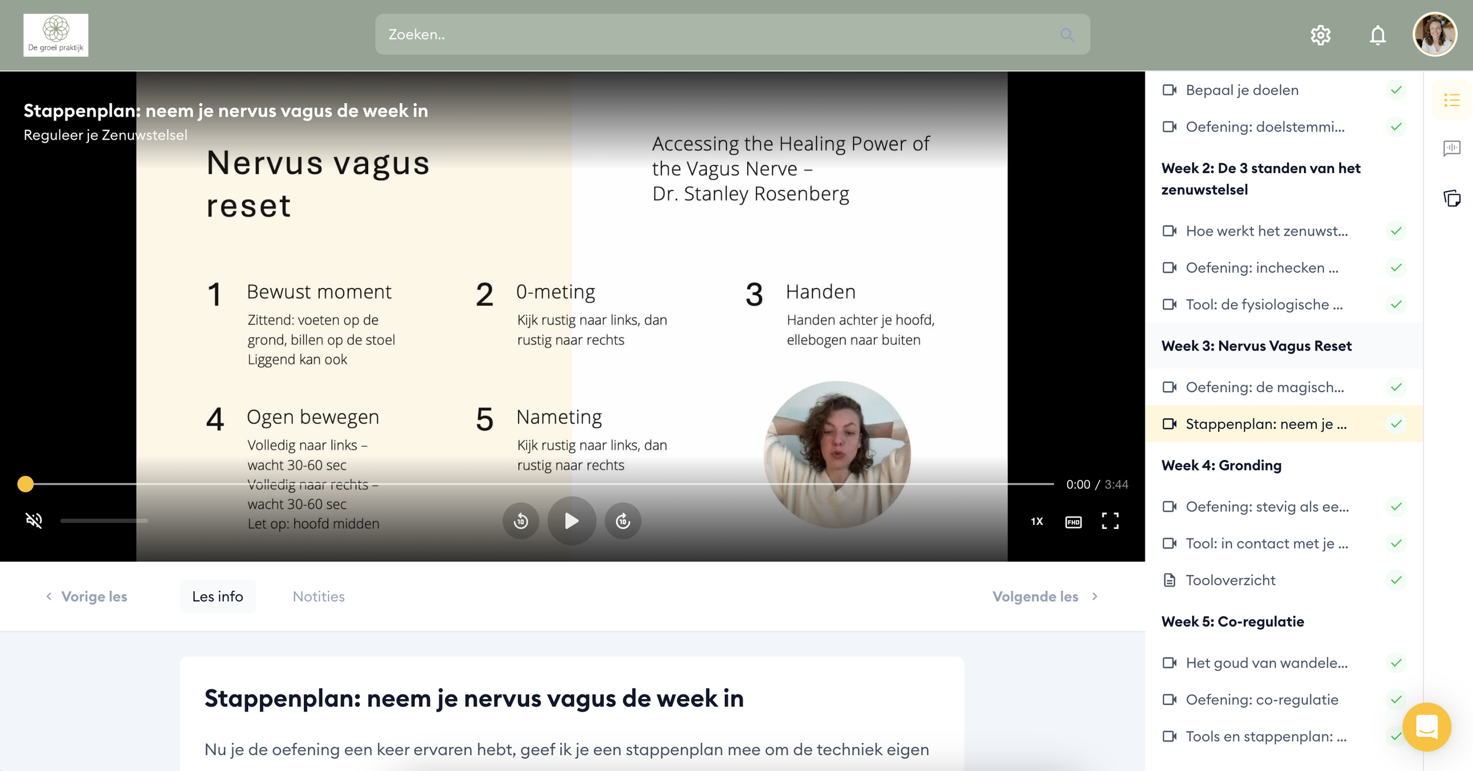The image size is (1473, 771).
Task: Enter fullscreen video mode
Action: [x=1110, y=521]
